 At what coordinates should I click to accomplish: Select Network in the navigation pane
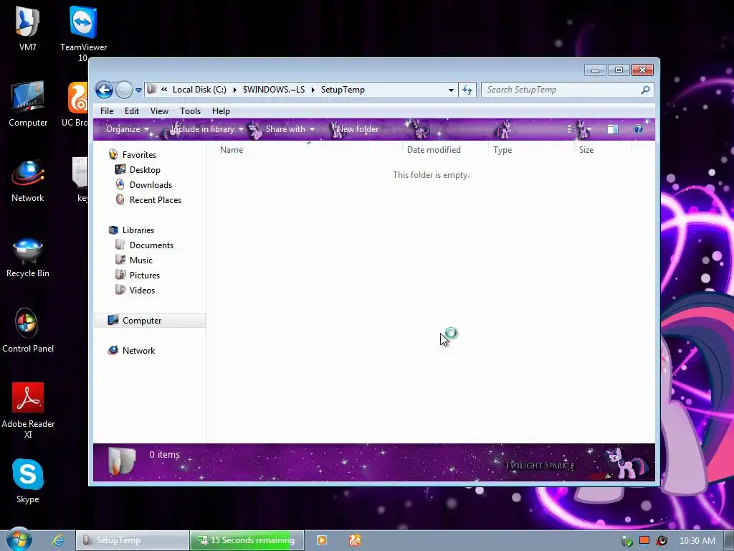(x=138, y=350)
